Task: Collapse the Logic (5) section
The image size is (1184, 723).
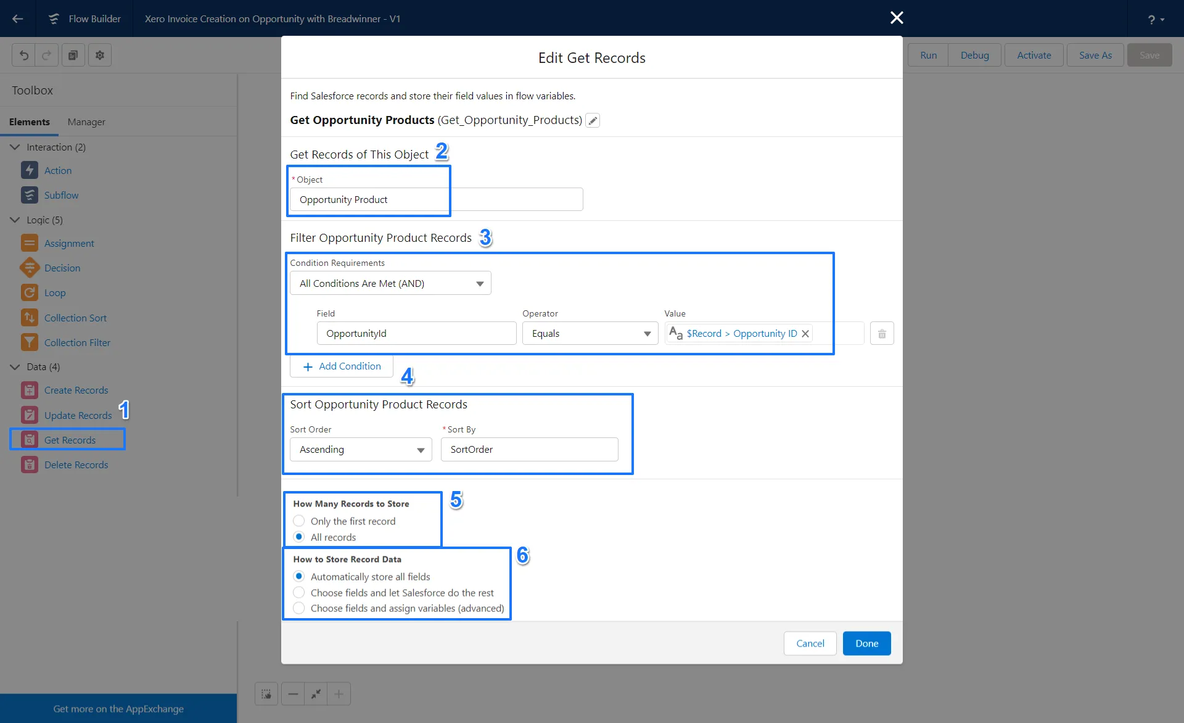Action: coord(15,220)
